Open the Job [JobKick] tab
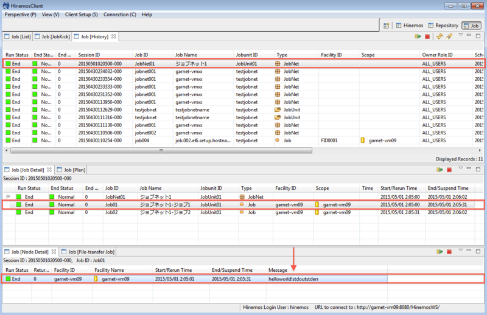 pyautogui.click(x=52, y=36)
